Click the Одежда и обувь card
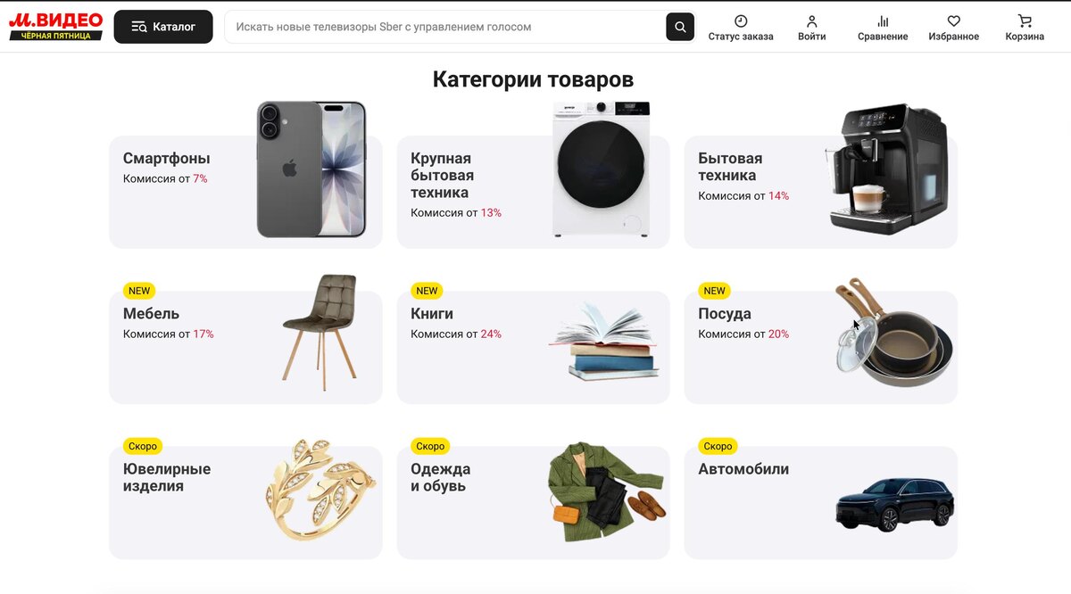Viewport: 1071px width, 594px height. [533, 502]
